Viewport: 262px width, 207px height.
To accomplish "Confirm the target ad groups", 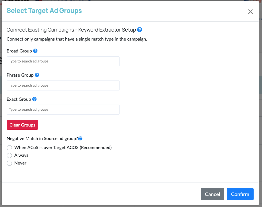I will point(240,194).
